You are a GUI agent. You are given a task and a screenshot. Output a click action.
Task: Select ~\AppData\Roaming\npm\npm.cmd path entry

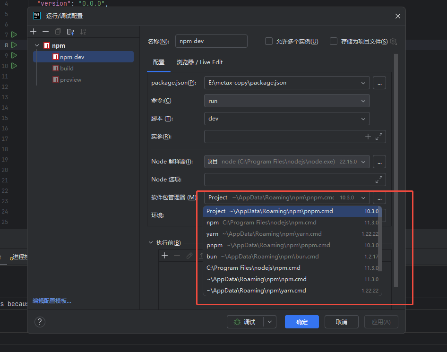pos(291,279)
